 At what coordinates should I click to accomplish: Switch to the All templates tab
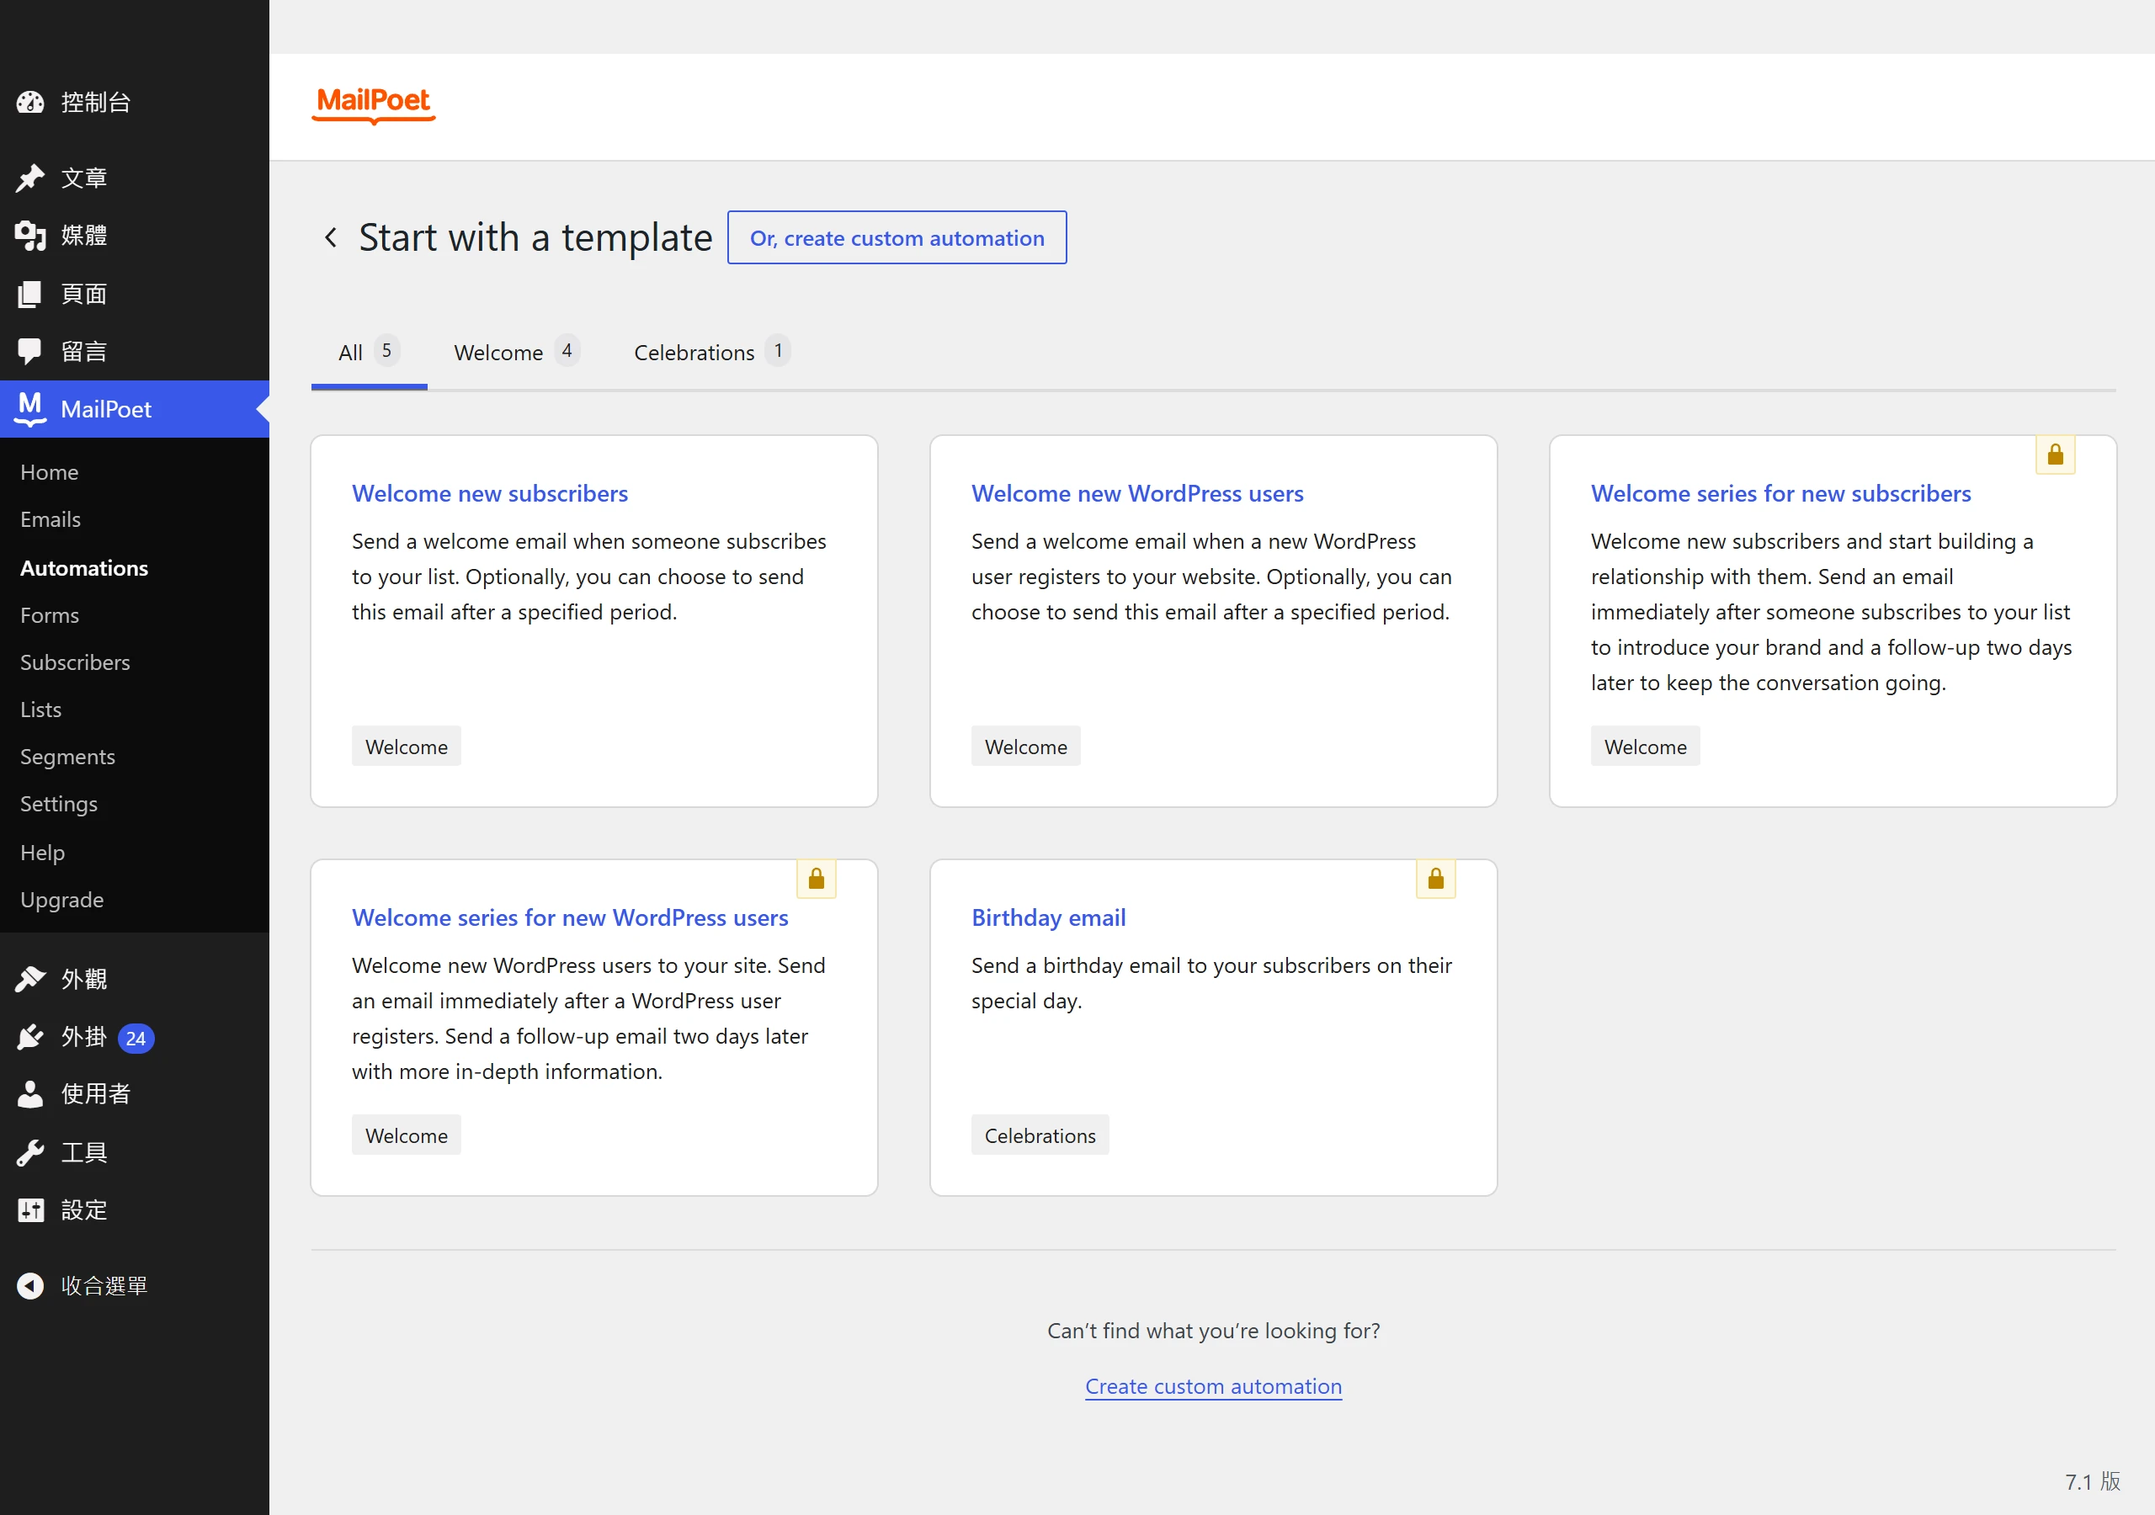[x=369, y=352]
